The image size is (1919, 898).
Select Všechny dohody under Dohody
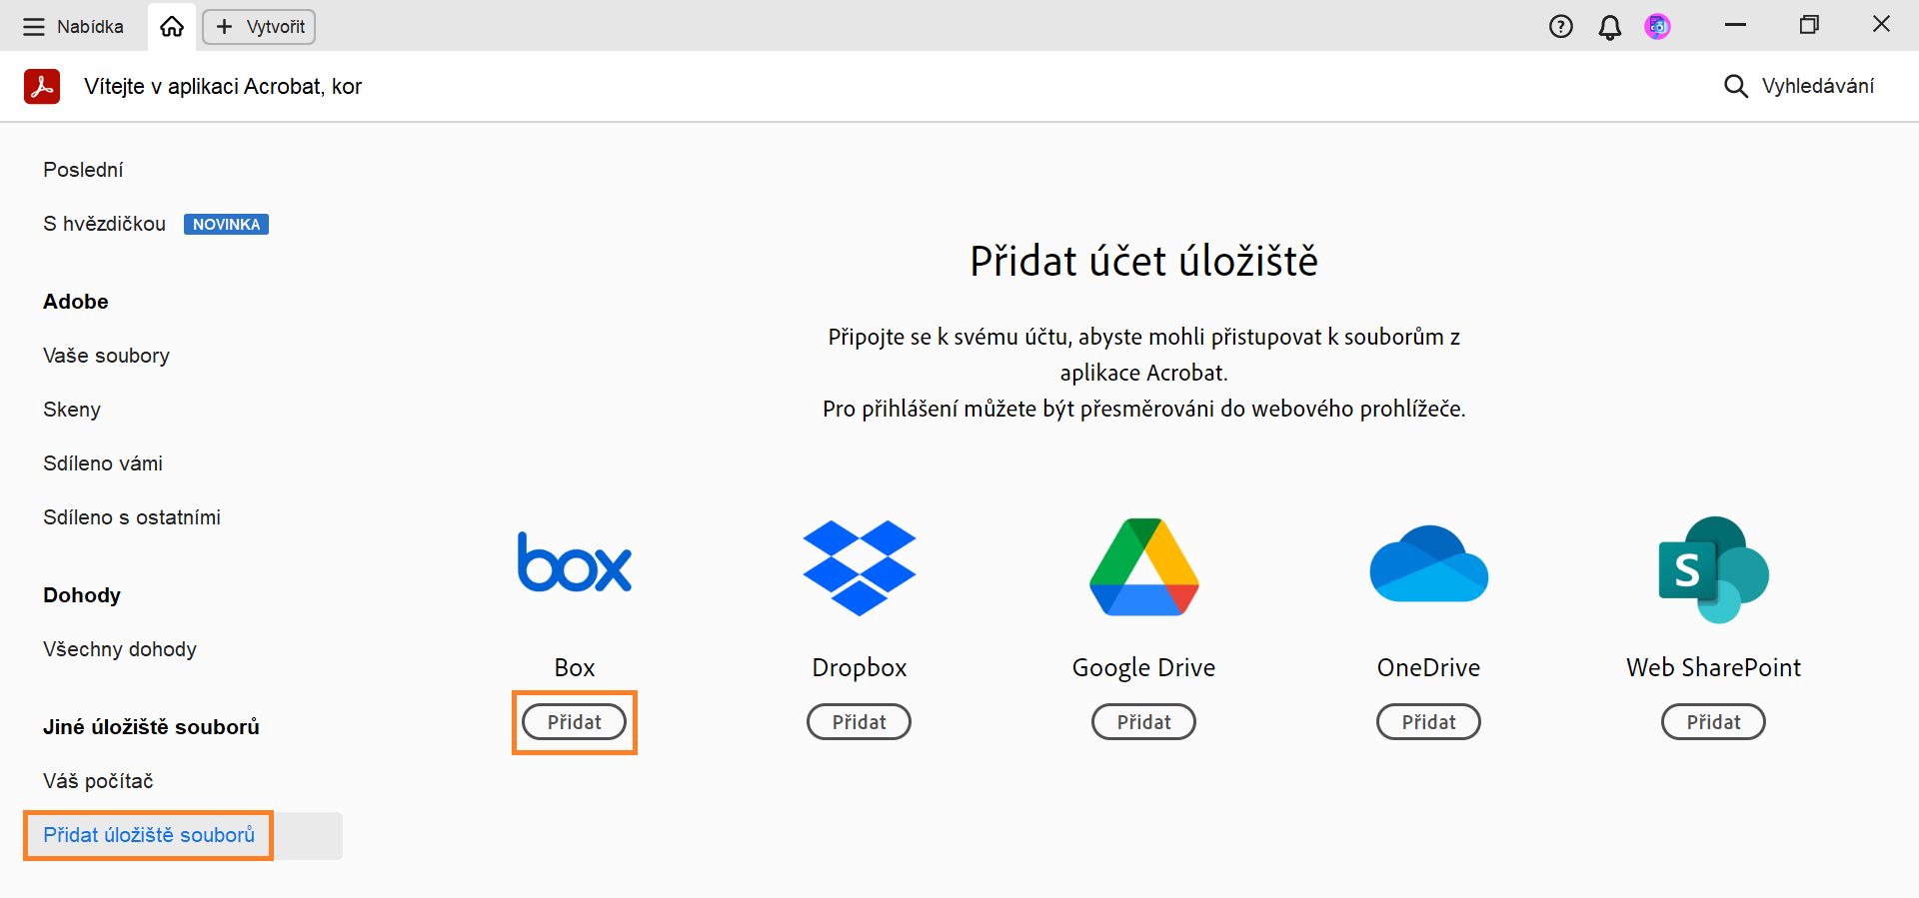coord(119,649)
